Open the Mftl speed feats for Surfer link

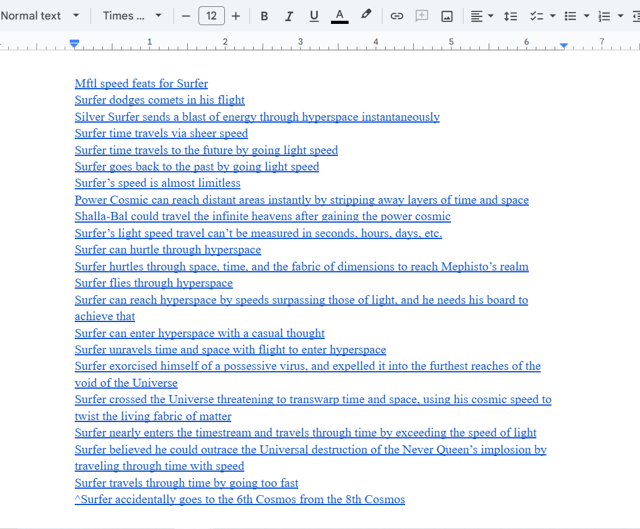coord(141,84)
